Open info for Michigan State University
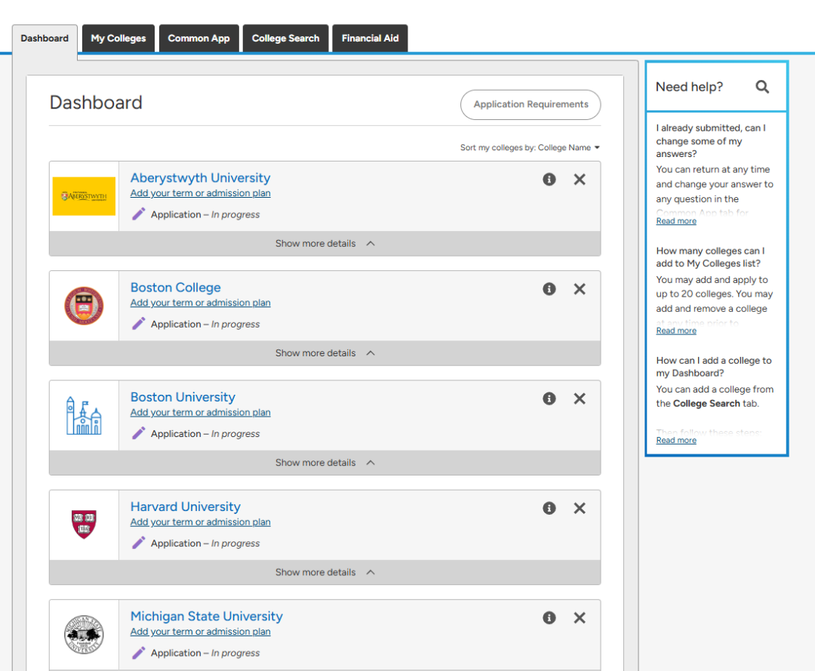 pyautogui.click(x=549, y=618)
